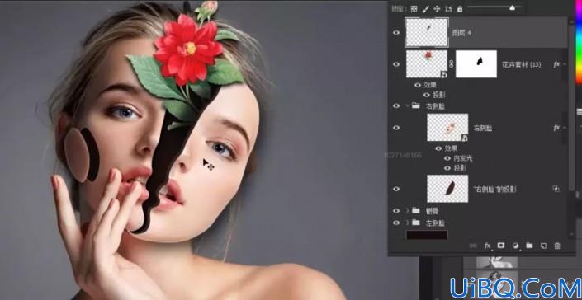The height and width of the screenshot is (300, 582).
Task: Select the 右侧脸 group name
Action: 436,106
